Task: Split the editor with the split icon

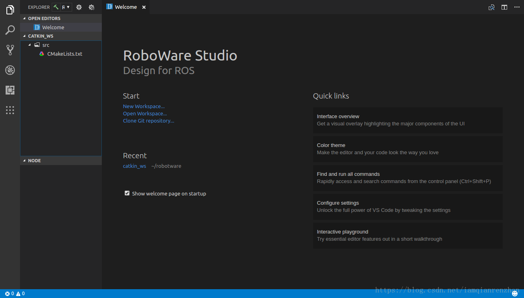Action: tap(504, 7)
